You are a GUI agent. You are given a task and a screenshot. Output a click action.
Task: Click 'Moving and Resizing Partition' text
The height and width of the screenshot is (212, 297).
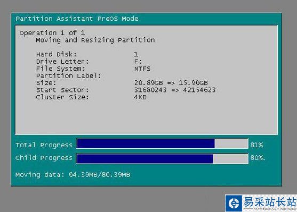[95, 40]
